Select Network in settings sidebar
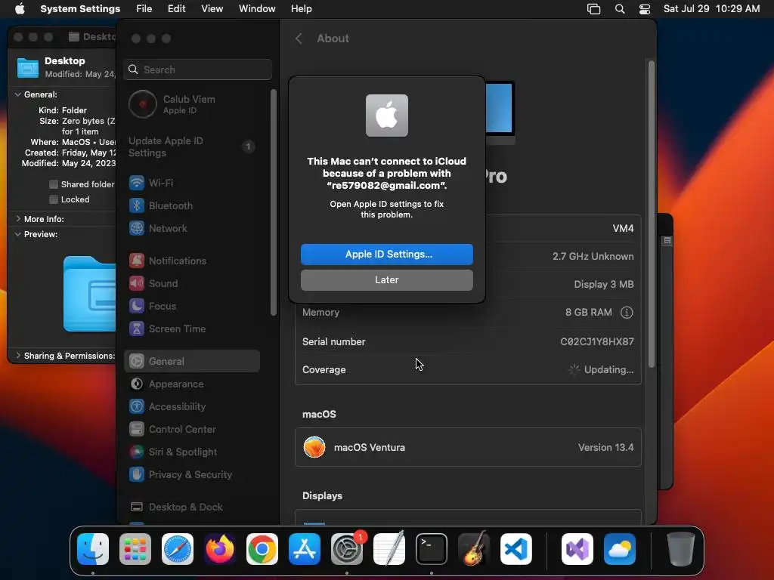 tap(192, 228)
